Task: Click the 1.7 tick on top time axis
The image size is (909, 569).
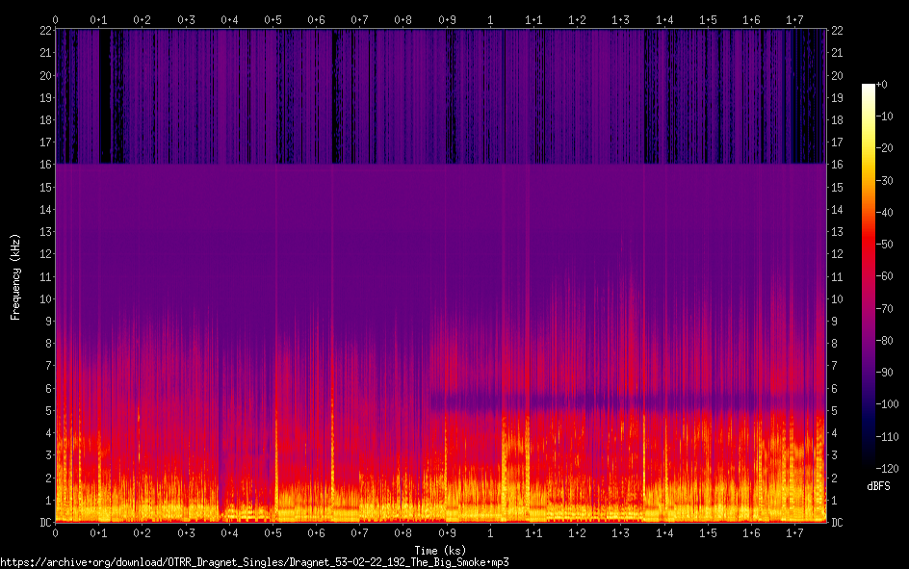Action: [794, 19]
